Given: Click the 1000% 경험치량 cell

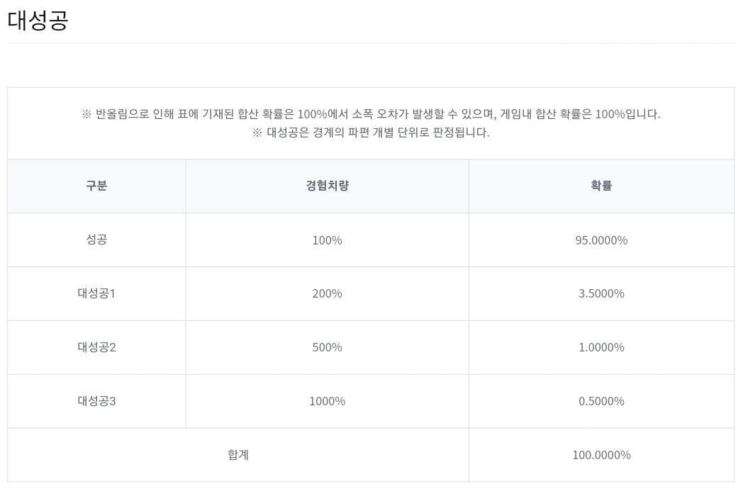Looking at the screenshot, I should 327,401.
